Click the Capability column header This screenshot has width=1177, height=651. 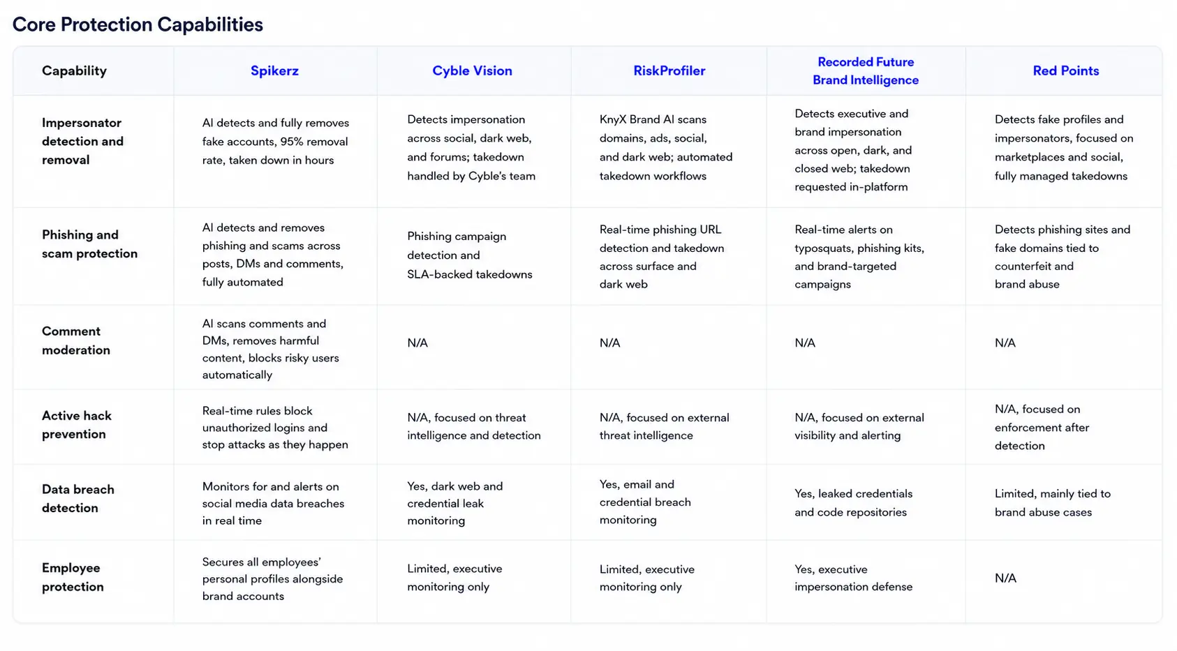(x=74, y=70)
